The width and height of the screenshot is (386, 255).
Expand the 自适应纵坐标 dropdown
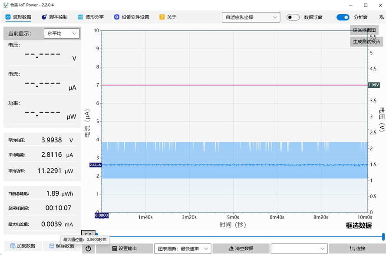[x=251, y=17]
